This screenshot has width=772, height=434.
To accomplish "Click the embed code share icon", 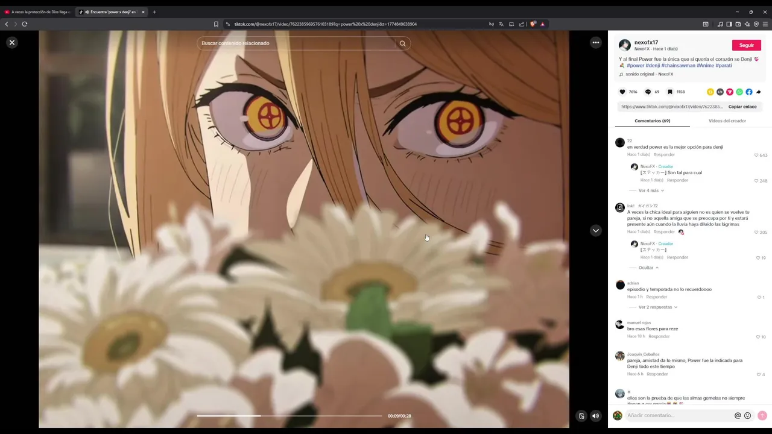I will click(720, 92).
